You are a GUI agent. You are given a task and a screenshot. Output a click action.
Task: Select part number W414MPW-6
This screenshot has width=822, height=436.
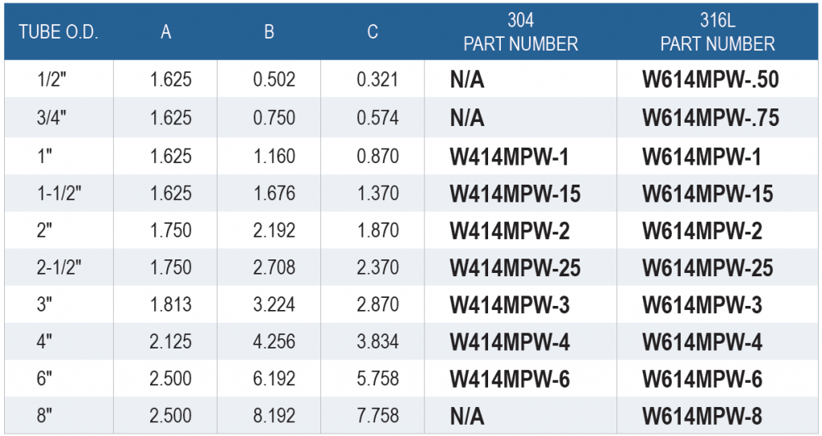(x=510, y=380)
